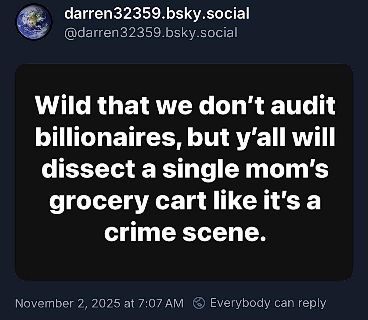Open the embedded meme image full screen
This screenshot has height=320, width=368.
coord(184,172)
